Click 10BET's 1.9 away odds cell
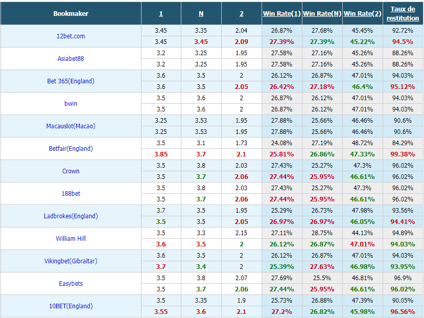This screenshot has width=424, height=318. [242, 300]
